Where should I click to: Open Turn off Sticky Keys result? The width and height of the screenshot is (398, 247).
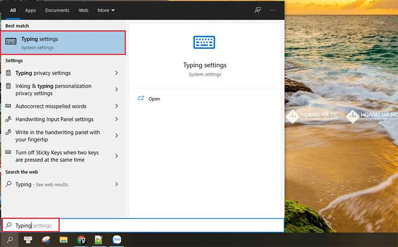(x=62, y=156)
